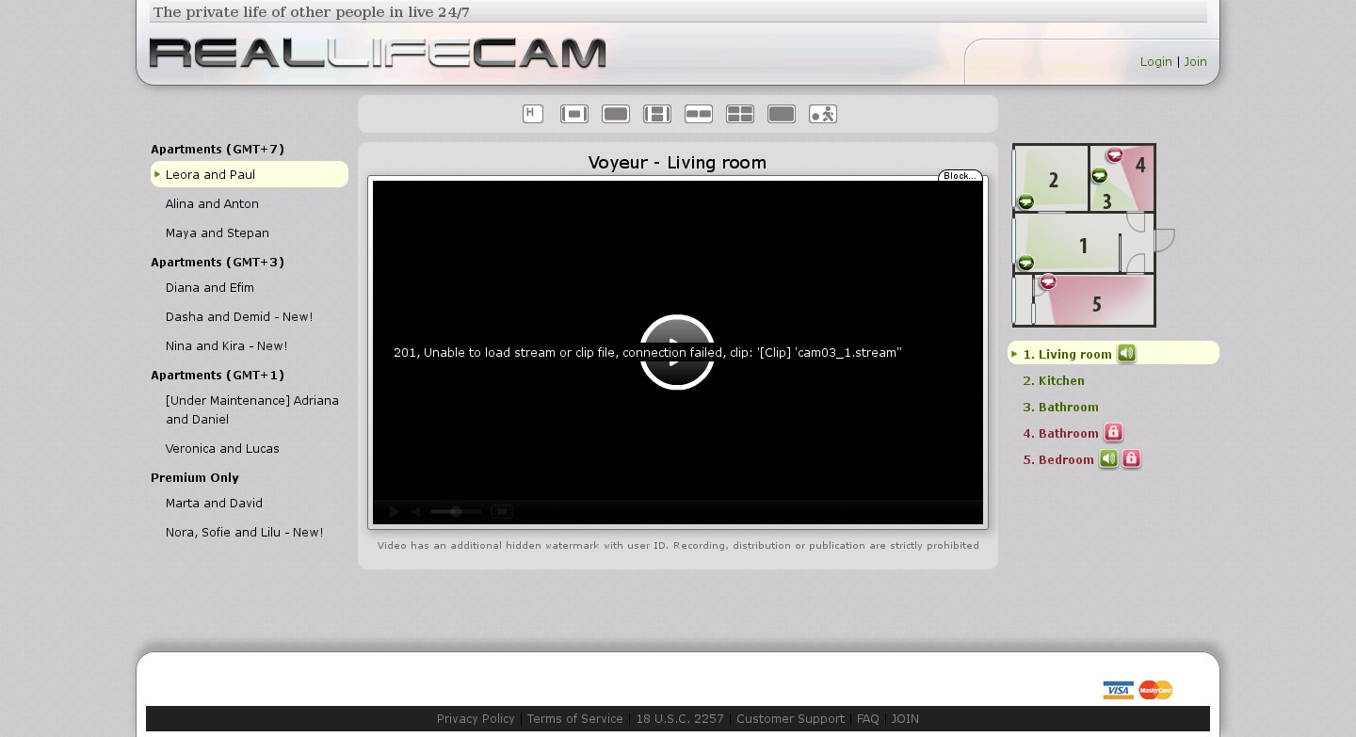This screenshot has width=1356, height=737.
Task: Open the Veronica and Lucas apartment
Action: [222, 448]
